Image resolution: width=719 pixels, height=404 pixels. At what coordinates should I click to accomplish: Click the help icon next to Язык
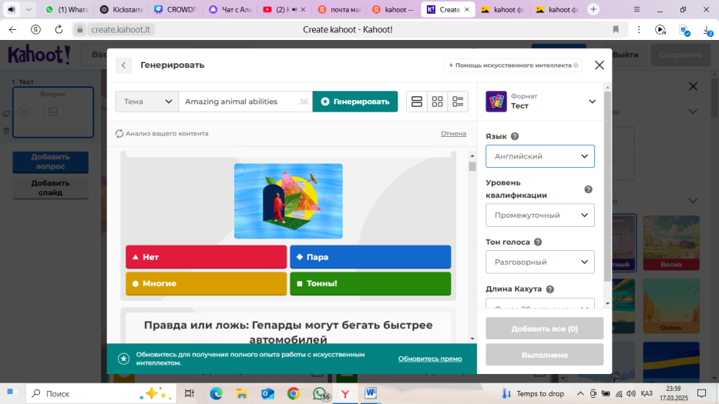tap(515, 136)
